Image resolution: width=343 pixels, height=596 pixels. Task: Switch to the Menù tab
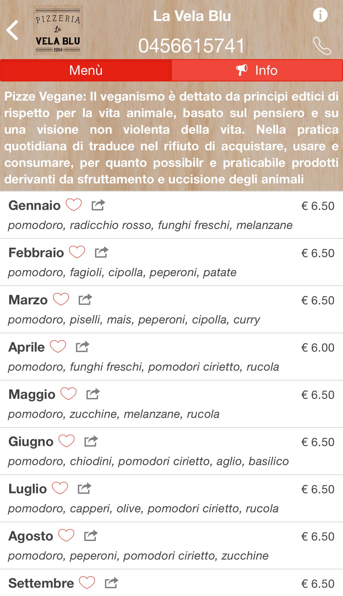click(86, 70)
